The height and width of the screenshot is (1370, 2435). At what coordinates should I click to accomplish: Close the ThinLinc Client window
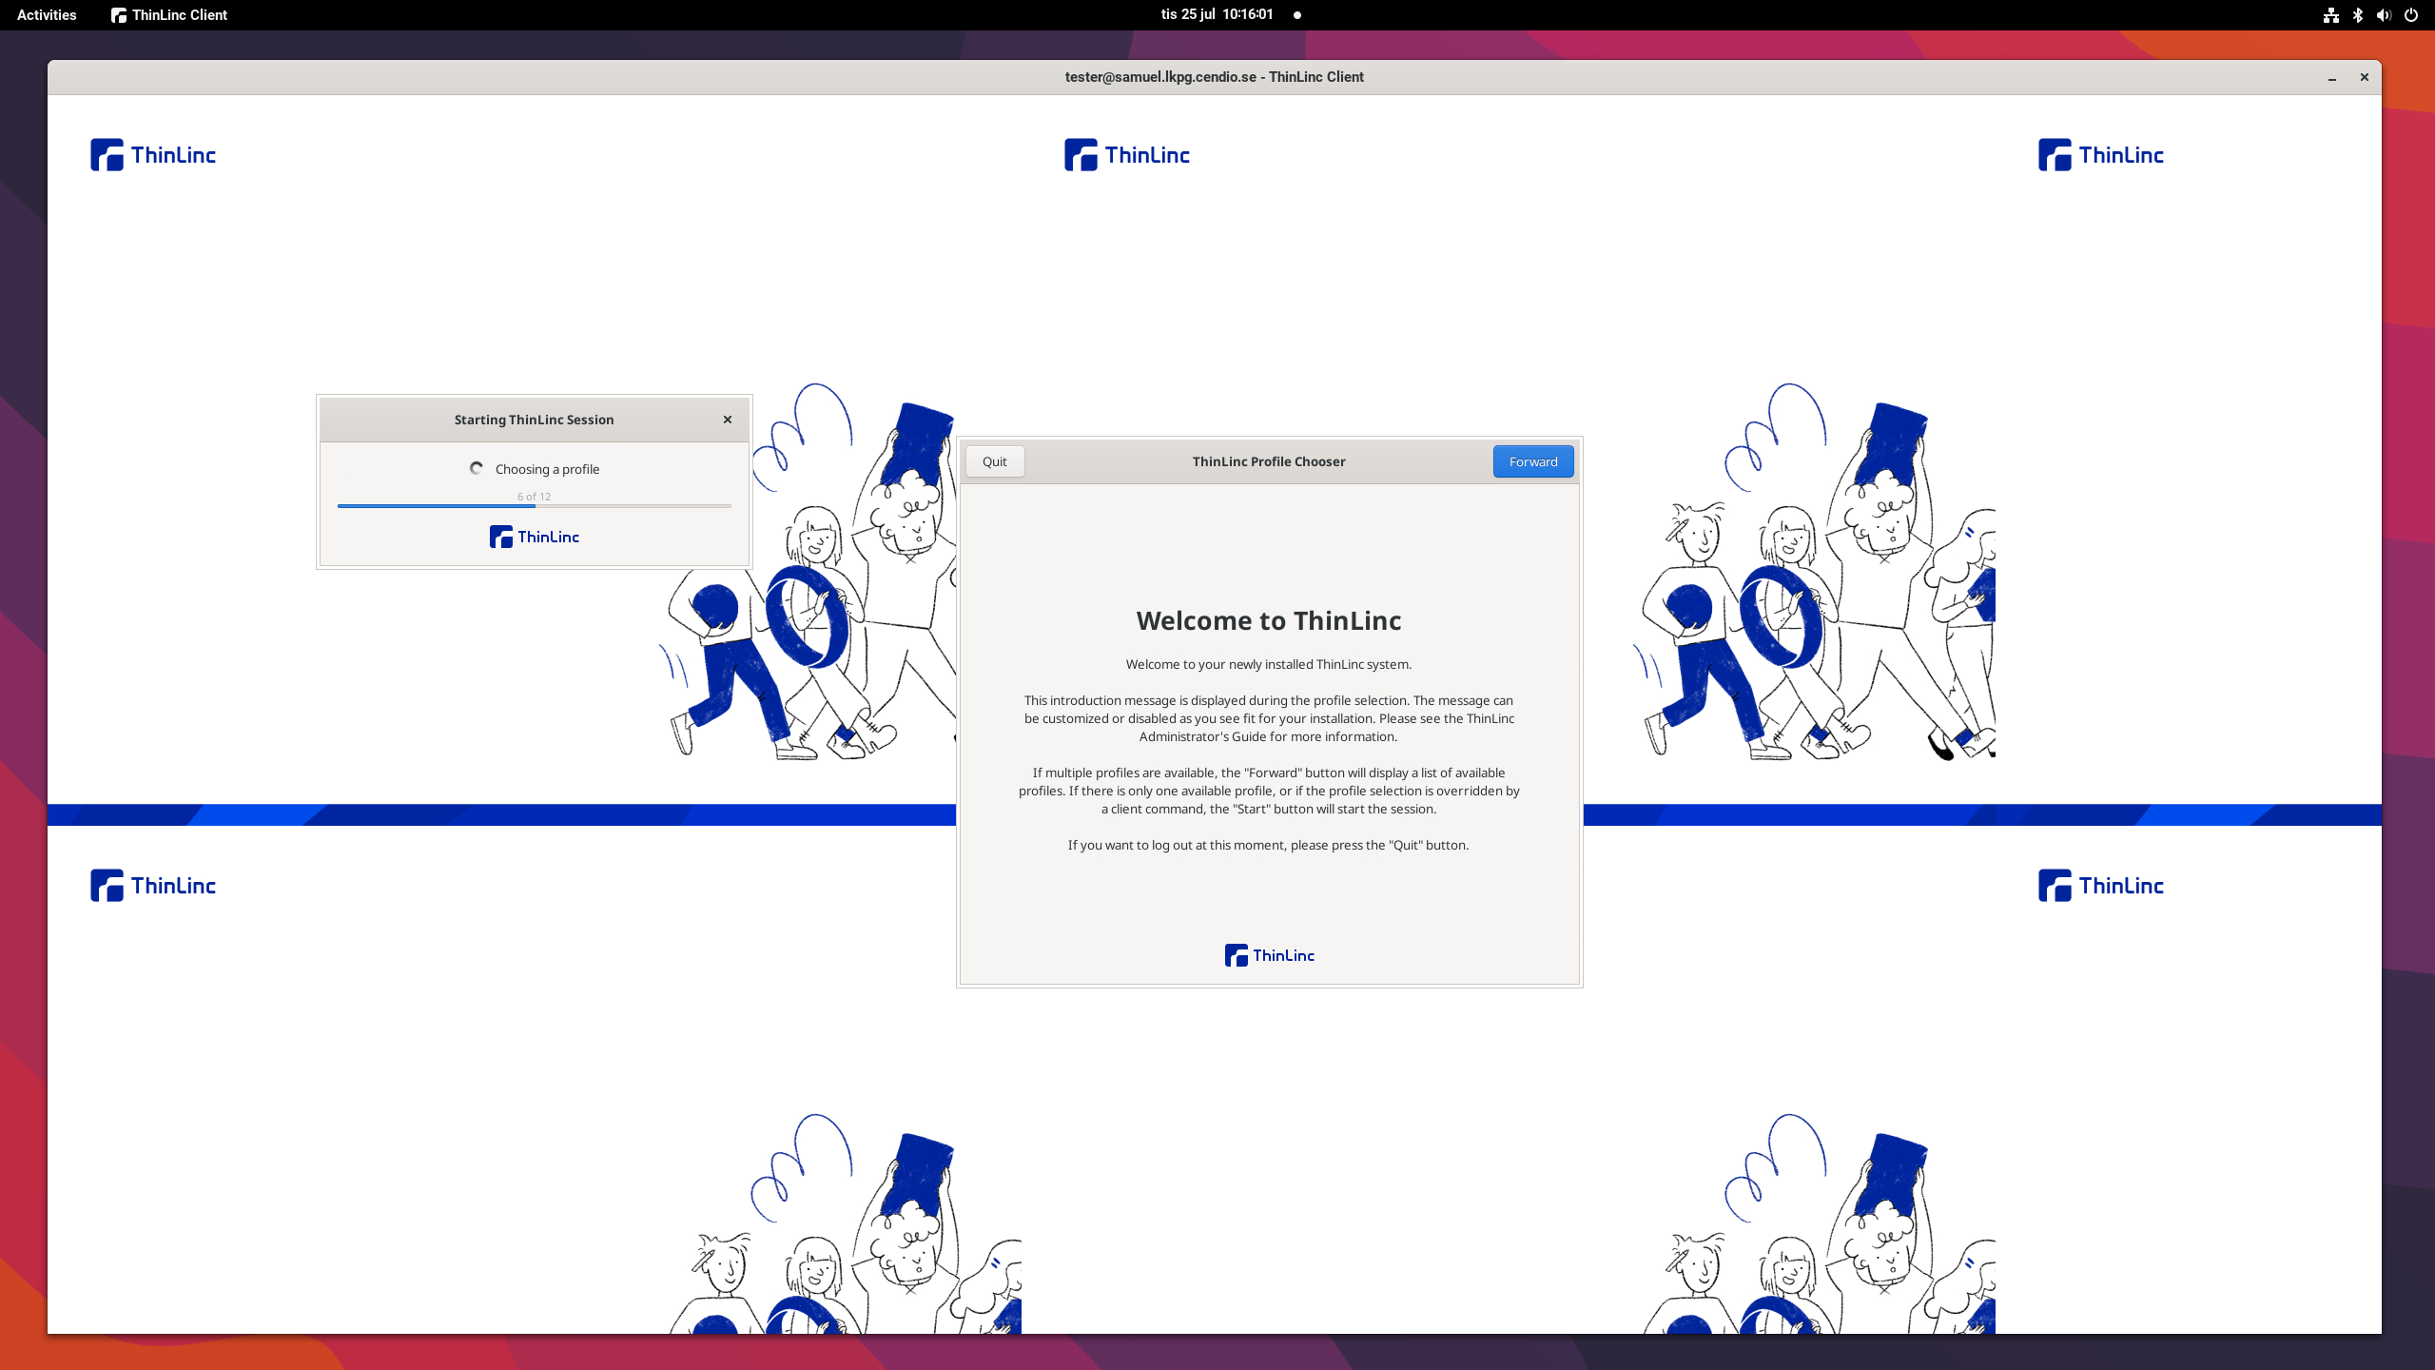(x=2365, y=77)
